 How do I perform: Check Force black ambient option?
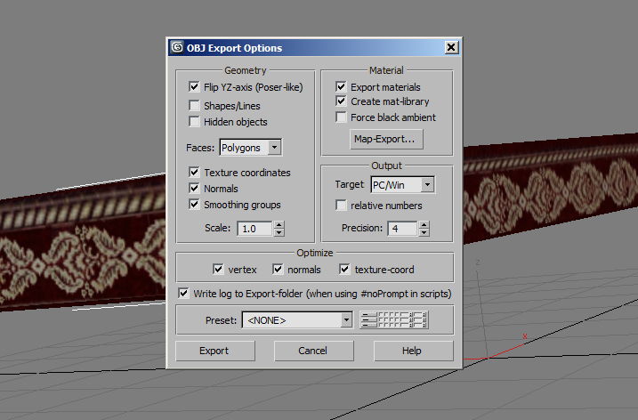click(341, 117)
